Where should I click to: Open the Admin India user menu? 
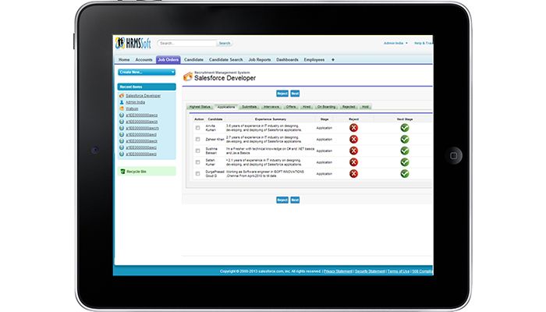(x=395, y=43)
